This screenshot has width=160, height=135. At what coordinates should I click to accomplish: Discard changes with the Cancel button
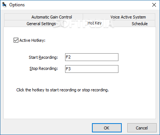(x=142, y=128)
